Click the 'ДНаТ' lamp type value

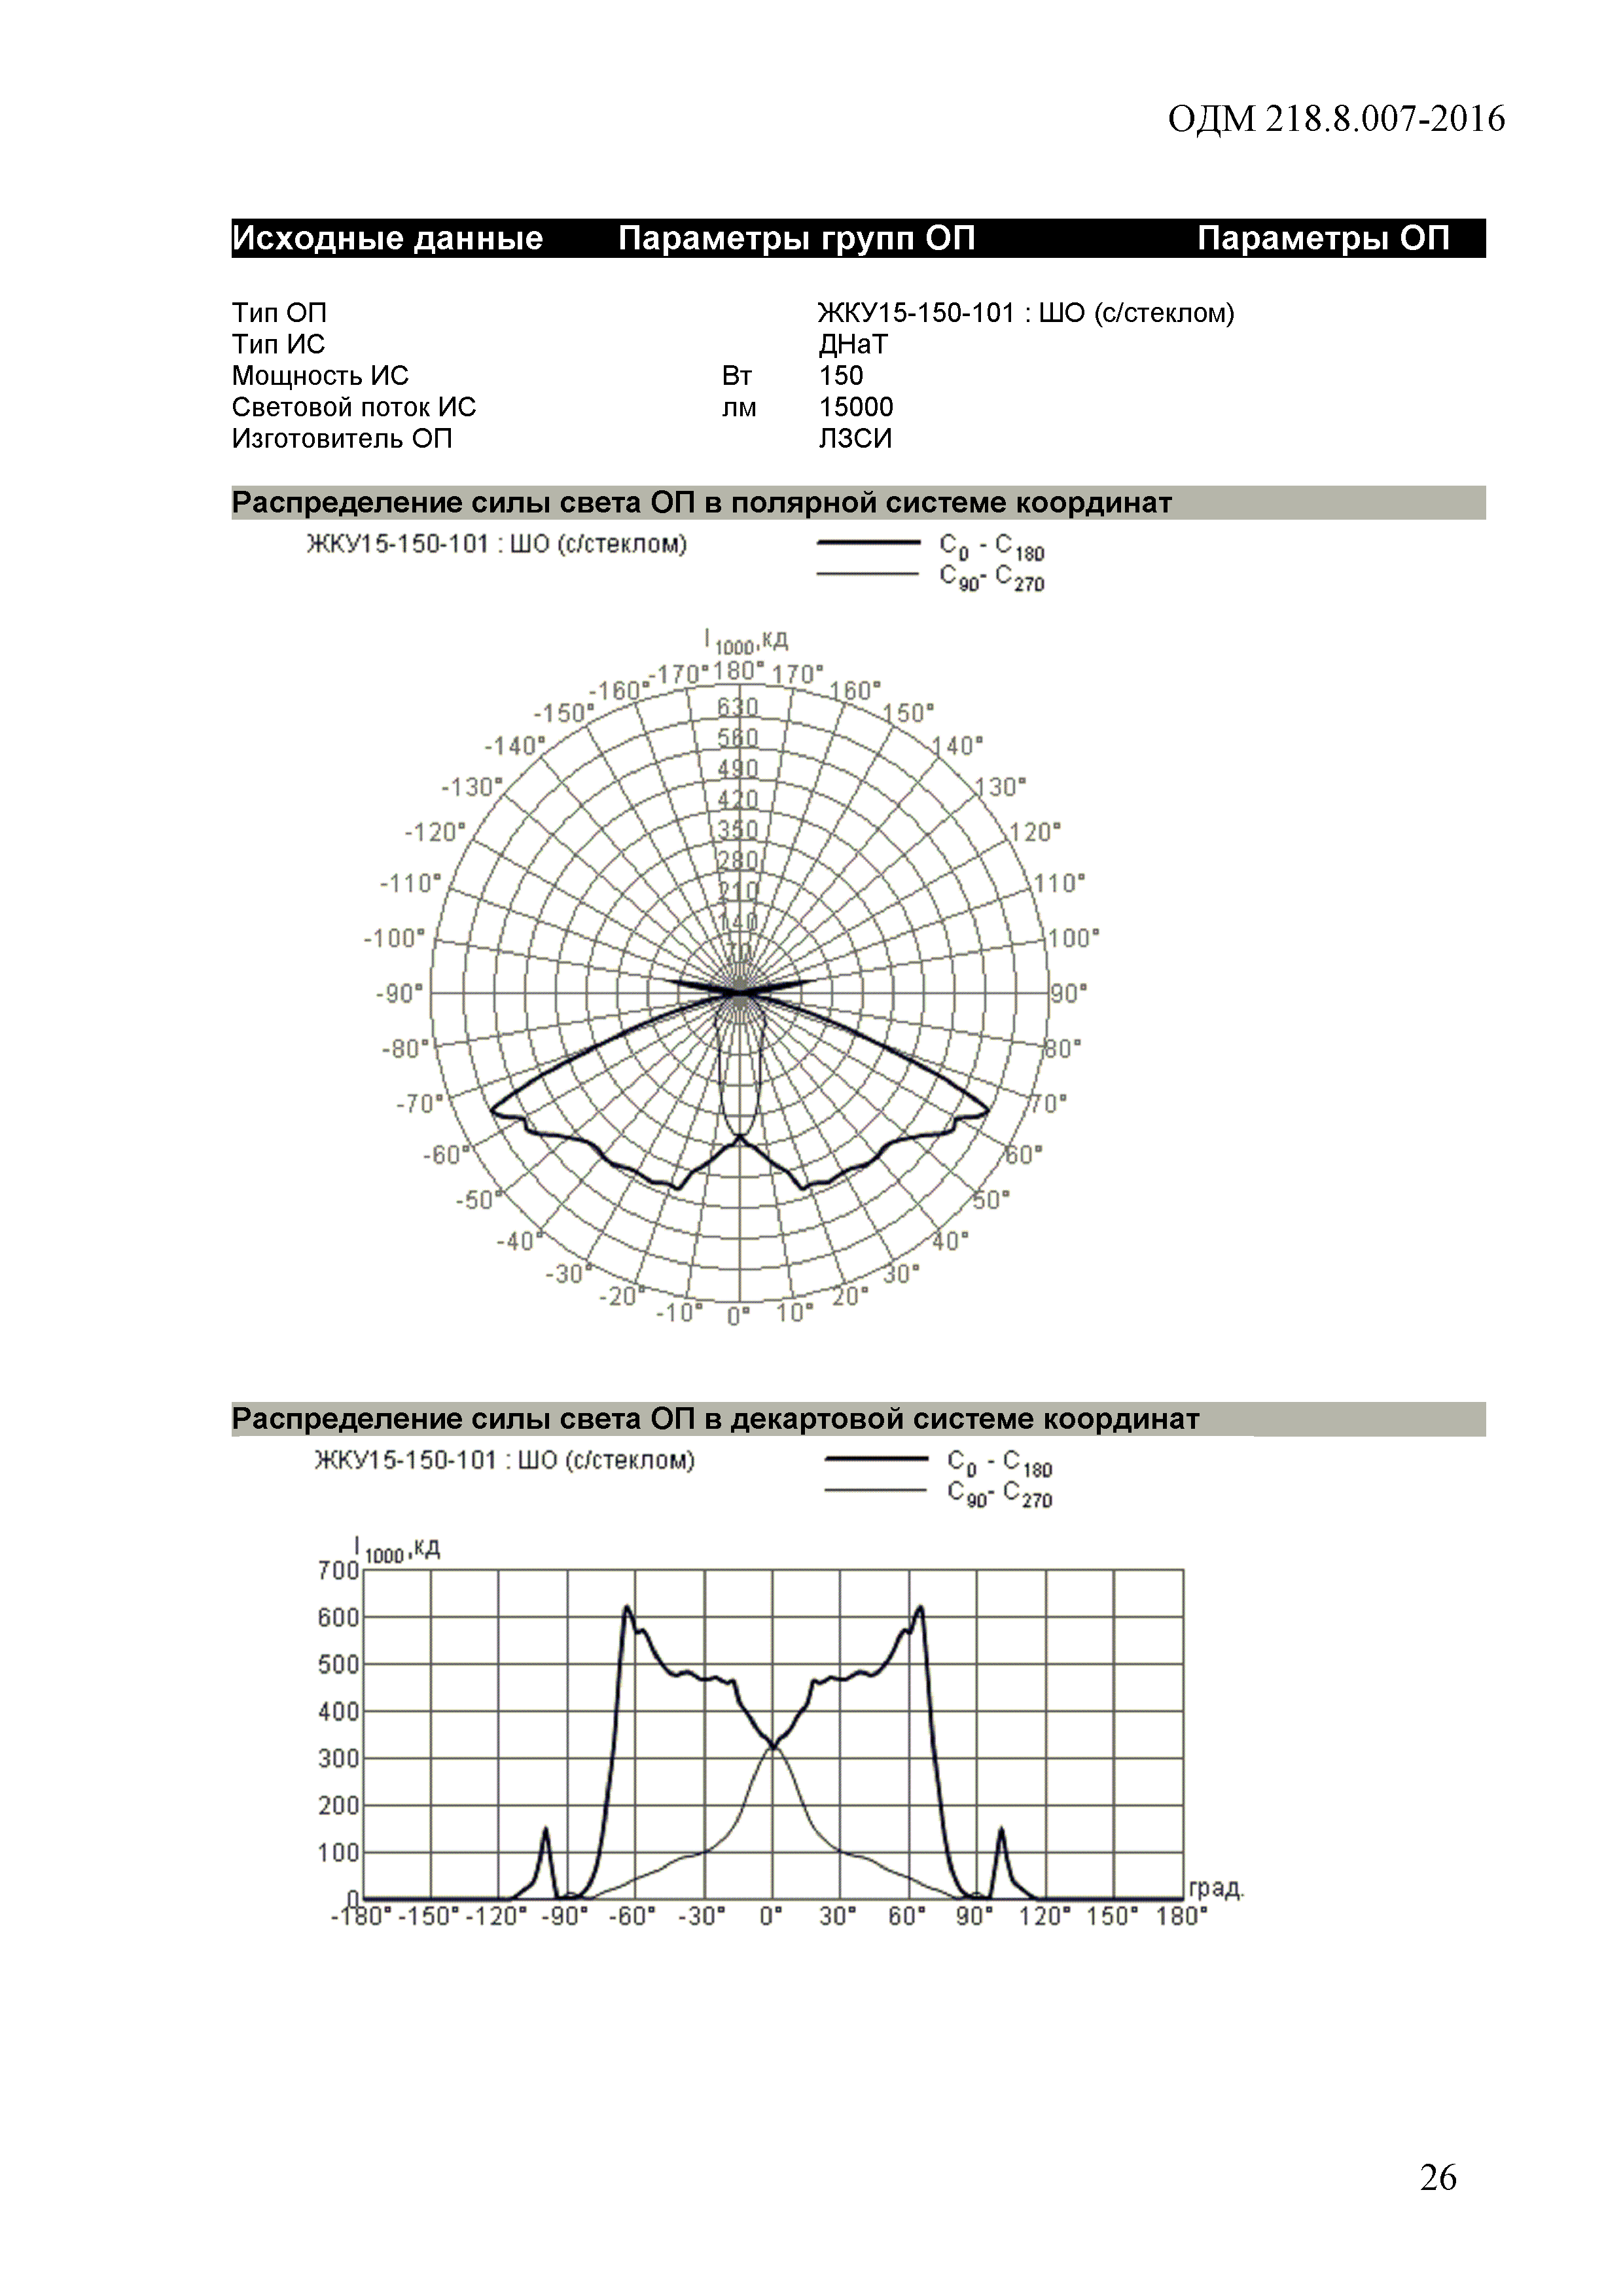point(852,344)
